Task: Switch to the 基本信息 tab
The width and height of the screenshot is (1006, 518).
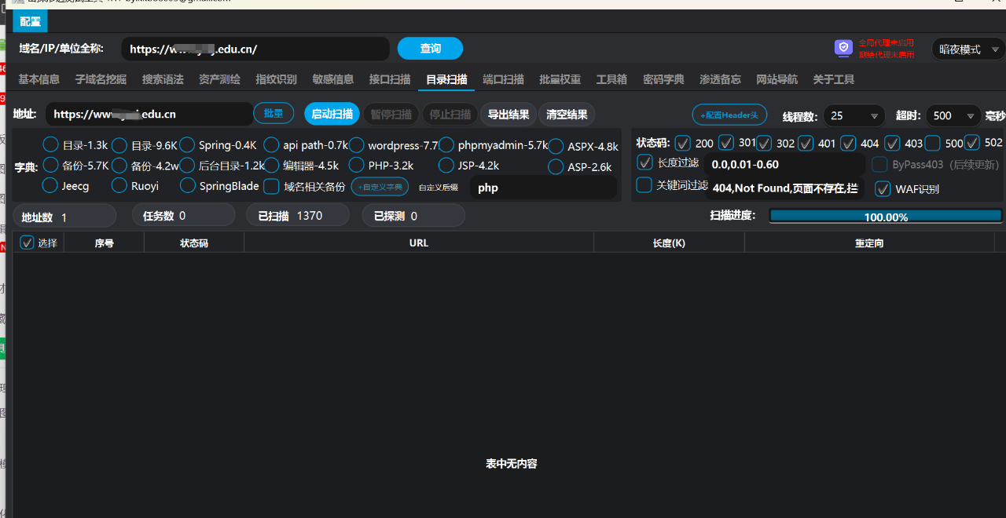Action: coord(39,79)
